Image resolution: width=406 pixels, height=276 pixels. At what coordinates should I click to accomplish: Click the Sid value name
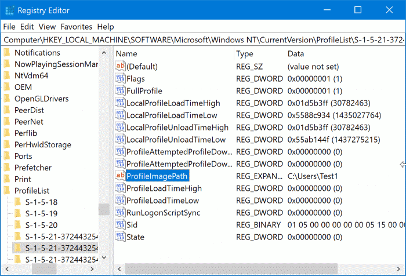coord(132,225)
